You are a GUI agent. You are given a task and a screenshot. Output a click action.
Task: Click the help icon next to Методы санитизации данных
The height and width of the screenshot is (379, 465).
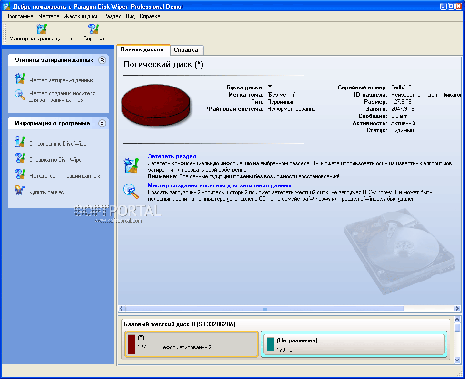20,174
